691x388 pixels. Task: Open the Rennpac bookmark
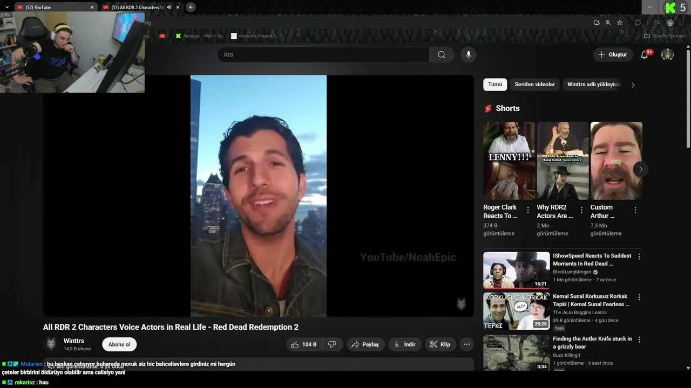point(200,36)
